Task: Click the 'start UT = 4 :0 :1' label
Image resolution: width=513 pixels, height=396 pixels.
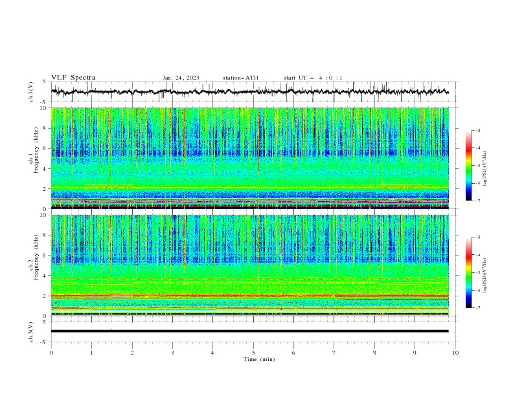Action: pyautogui.click(x=313, y=78)
